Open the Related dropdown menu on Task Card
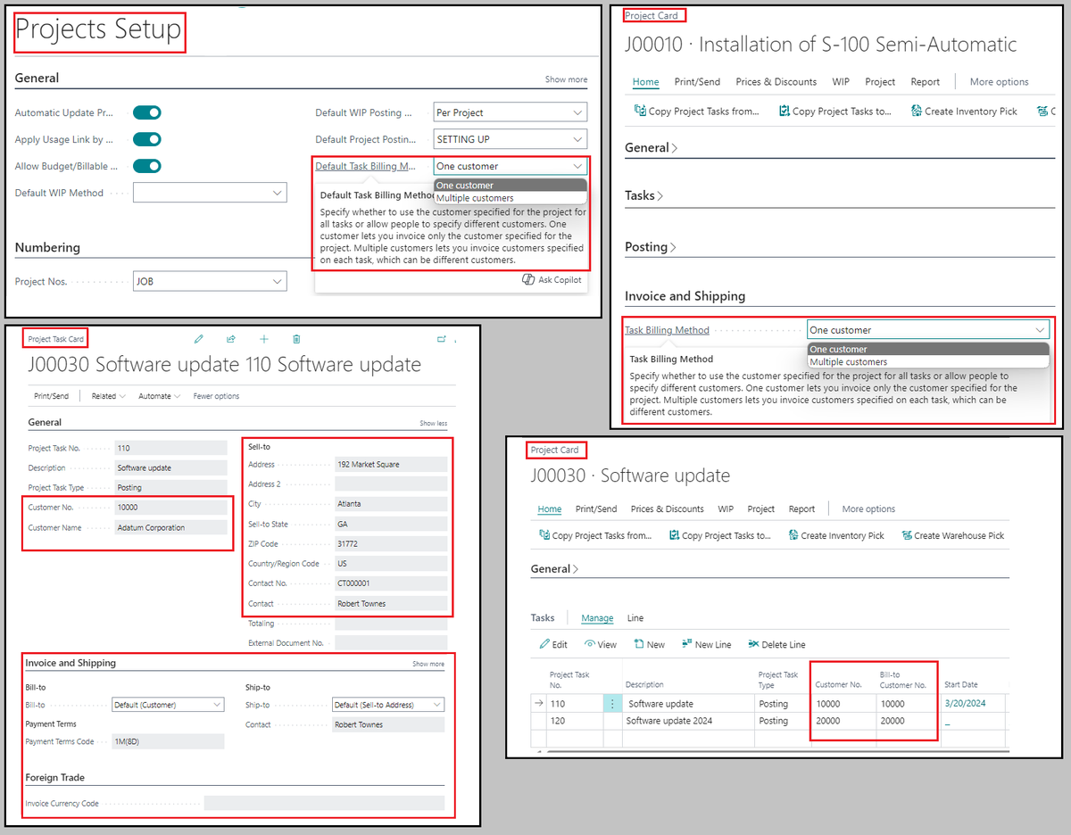This screenshot has height=835, width=1071. (x=108, y=396)
